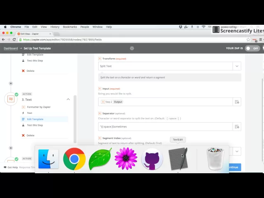Open the Apple menu
The height and width of the screenshot is (198, 264).
(x=5, y=27)
